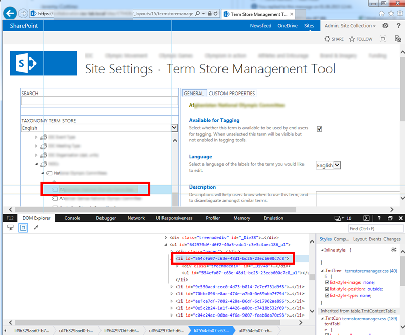Open F12 developer tools help icon
Viewport: 405px width, 335px height.
click(x=379, y=218)
